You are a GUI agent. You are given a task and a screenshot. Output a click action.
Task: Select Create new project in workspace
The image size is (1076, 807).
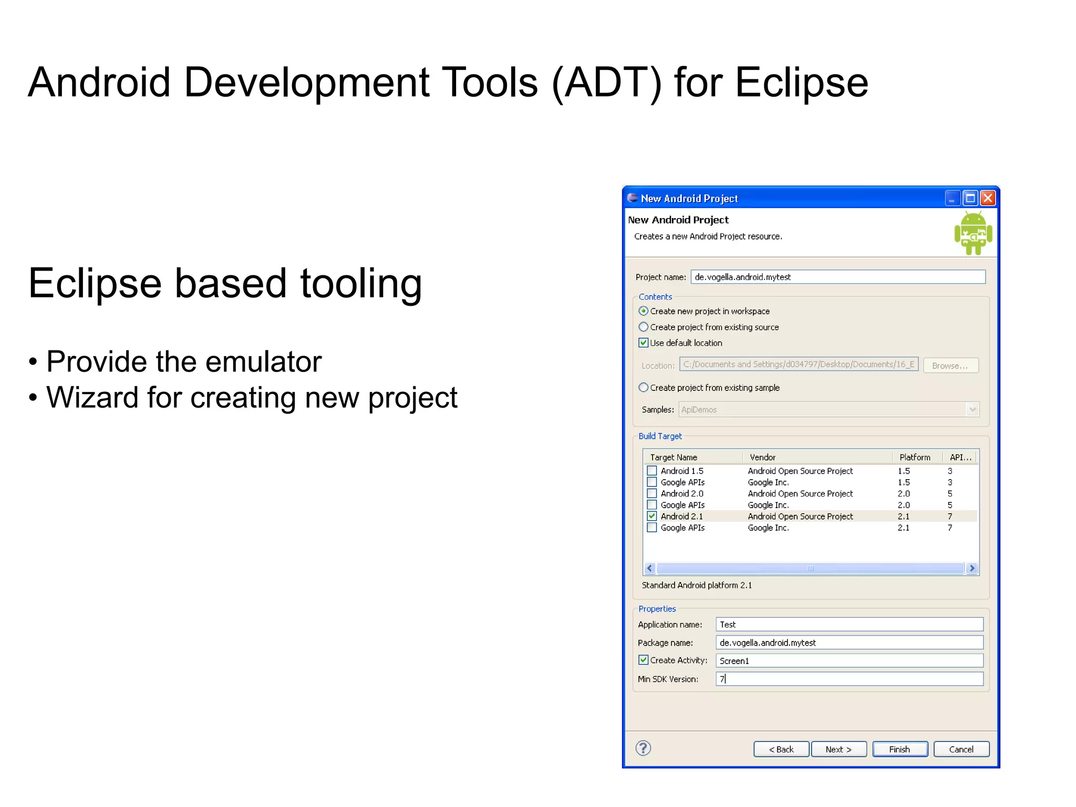tap(643, 311)
